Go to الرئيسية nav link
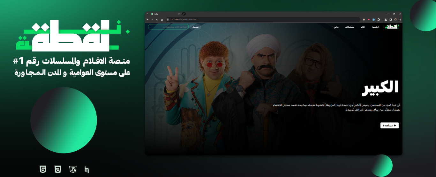This screenshot has height=177, width=436. pos(375,27)
